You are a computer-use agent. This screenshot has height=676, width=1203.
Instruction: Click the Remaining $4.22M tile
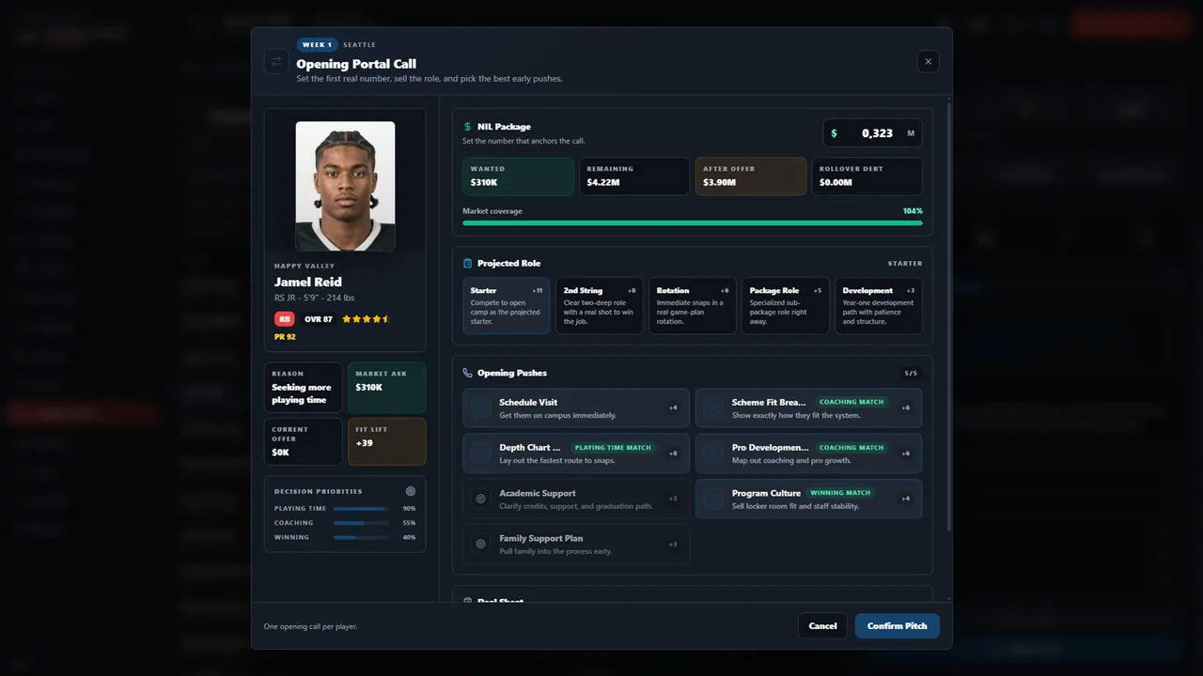(634, 177)
